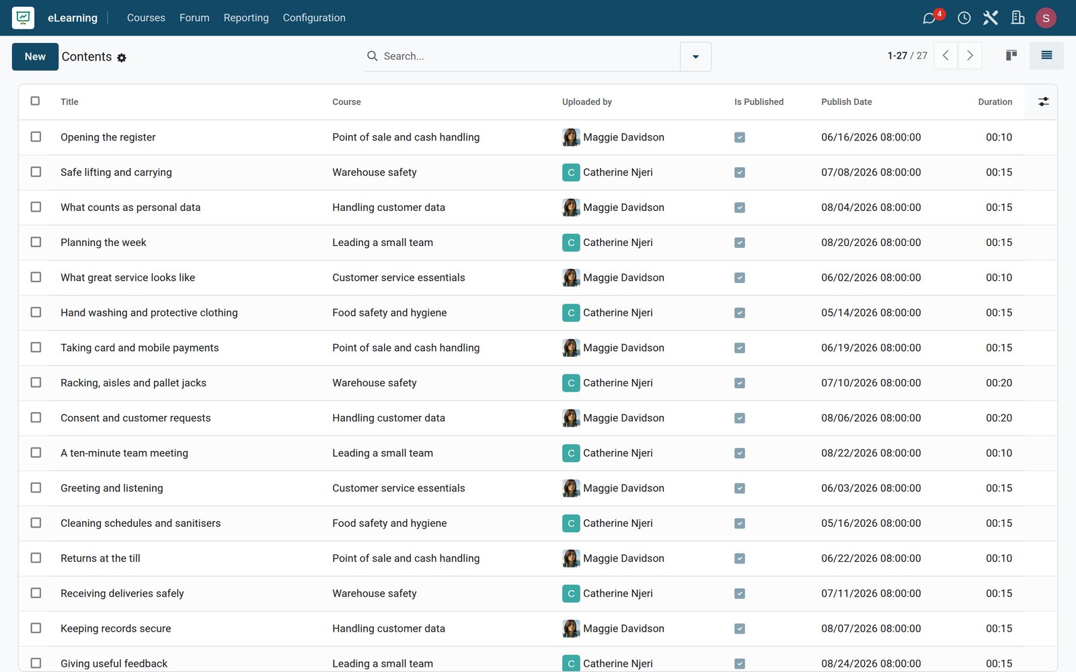Open Giving useful feedback record

[x=114, y=663]
